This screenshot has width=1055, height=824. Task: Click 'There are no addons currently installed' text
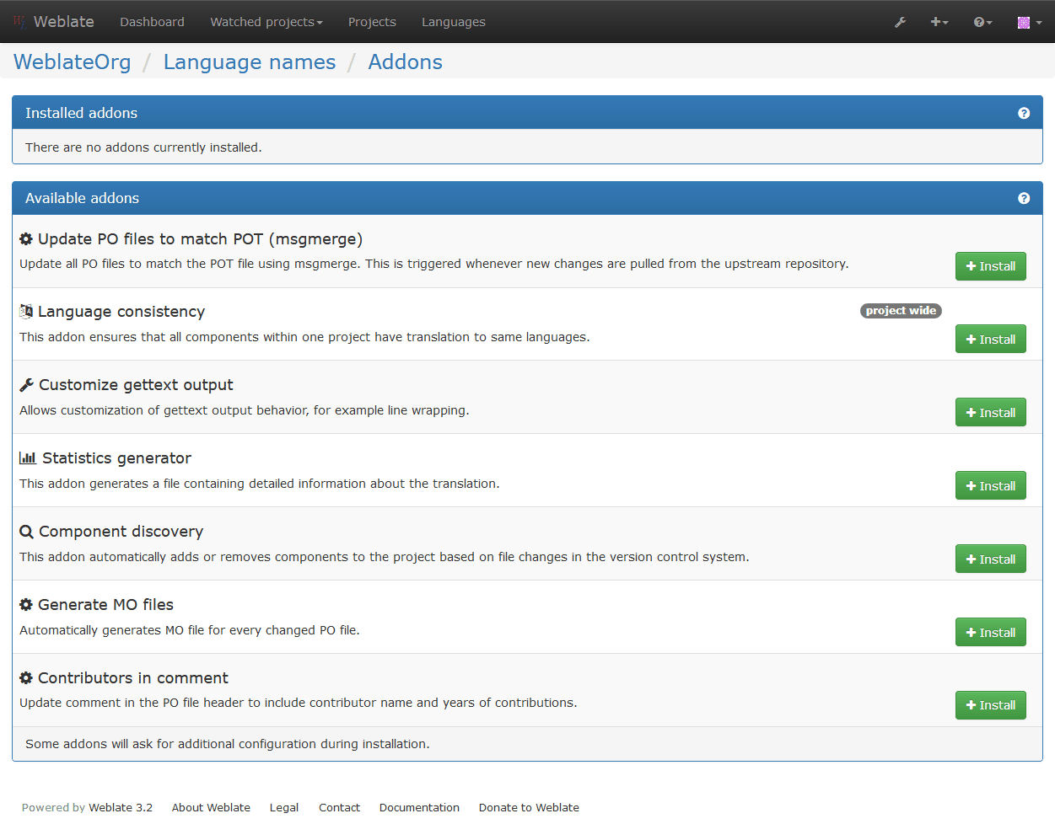coord(143,147)
